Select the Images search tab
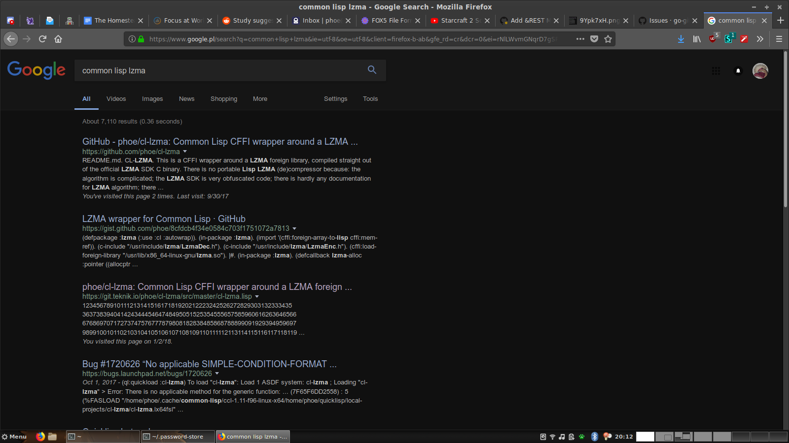 [x=152, y=99]
